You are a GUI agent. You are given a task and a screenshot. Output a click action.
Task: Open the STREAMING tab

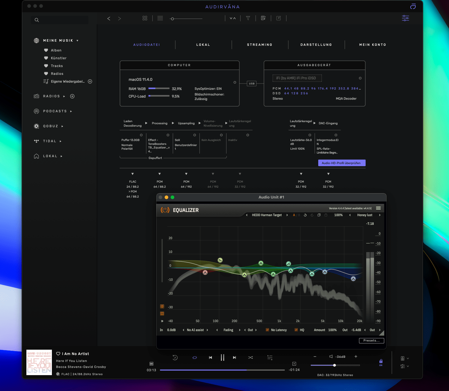(260, 45)
